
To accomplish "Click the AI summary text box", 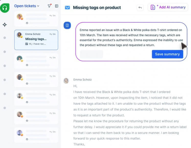I will [130, 38].
